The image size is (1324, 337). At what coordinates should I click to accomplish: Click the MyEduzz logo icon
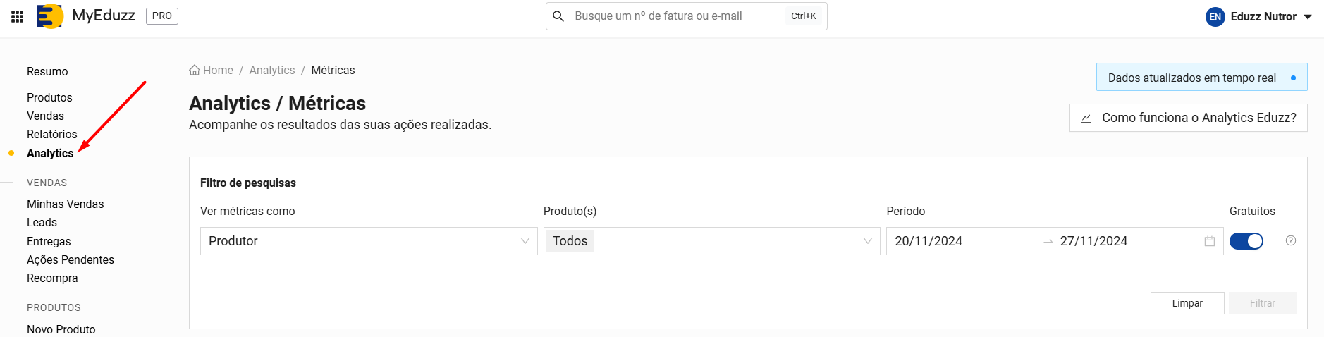tap(49, 16)
